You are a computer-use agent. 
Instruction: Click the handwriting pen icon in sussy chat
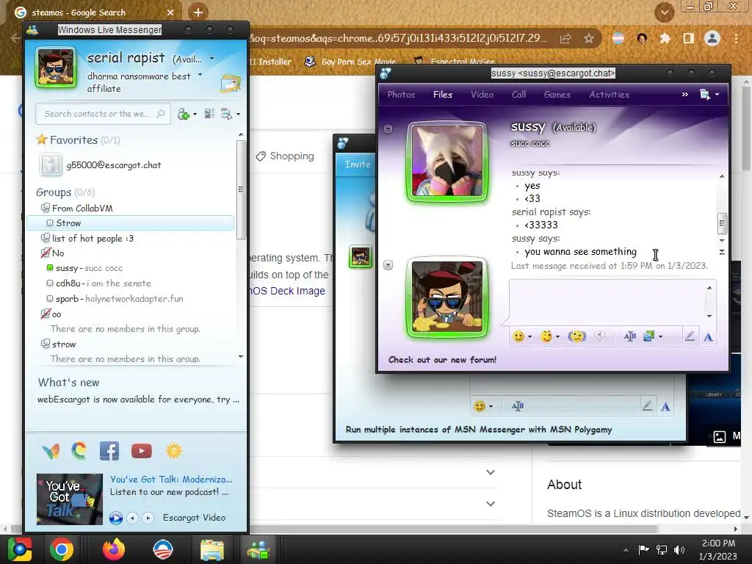[690, 336]
